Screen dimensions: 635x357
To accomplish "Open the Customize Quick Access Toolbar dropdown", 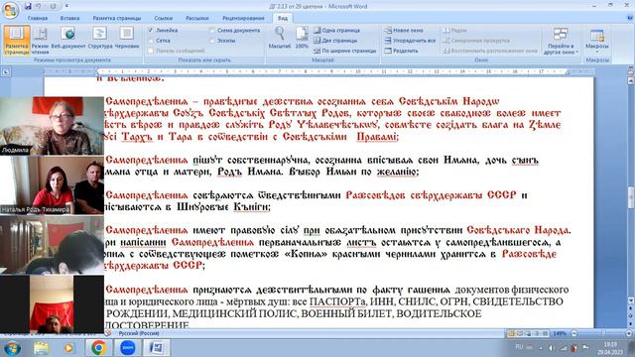I will click(x=66, y=6).
